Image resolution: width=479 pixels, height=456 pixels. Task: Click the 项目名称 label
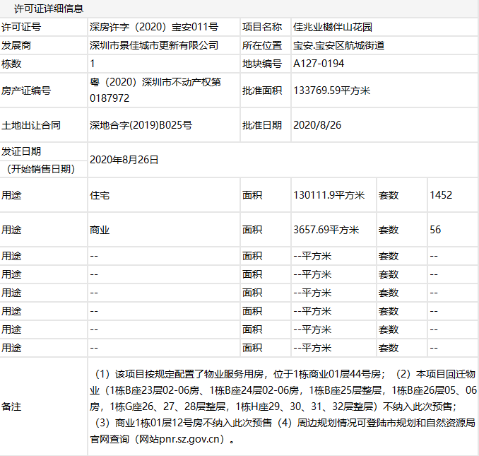pos(262,27)
